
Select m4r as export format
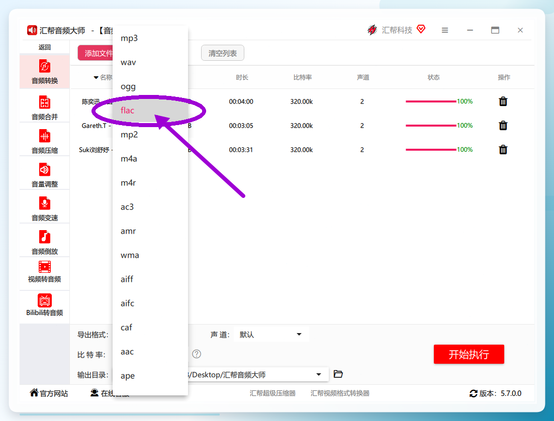(x=150, y=182)
